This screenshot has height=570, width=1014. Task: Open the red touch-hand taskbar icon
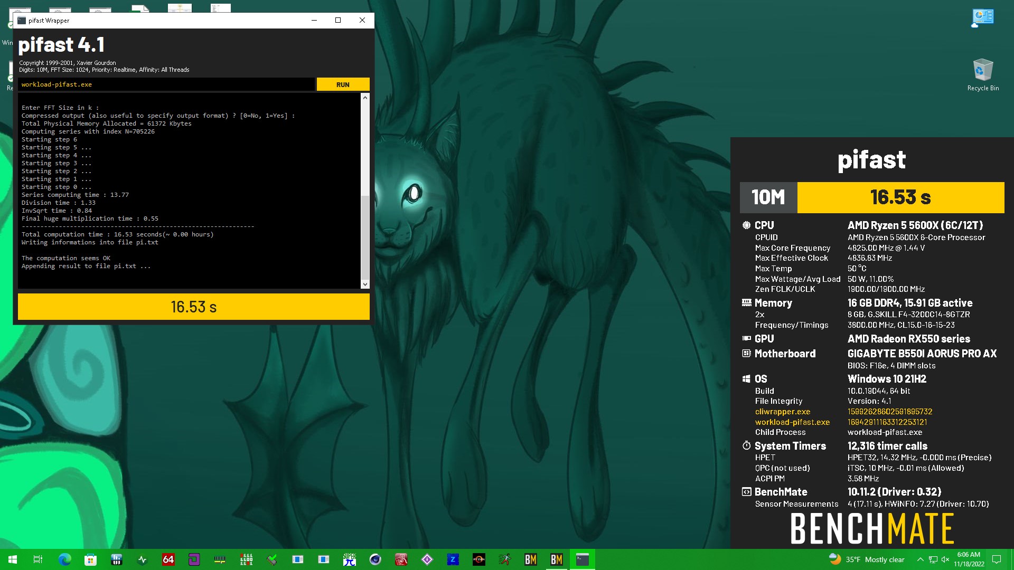click(401, 559)
